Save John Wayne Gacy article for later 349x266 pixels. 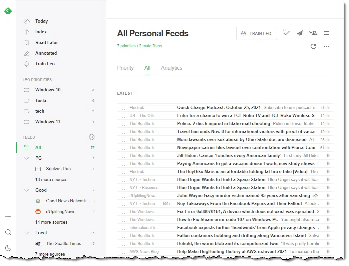pos(123,195)
